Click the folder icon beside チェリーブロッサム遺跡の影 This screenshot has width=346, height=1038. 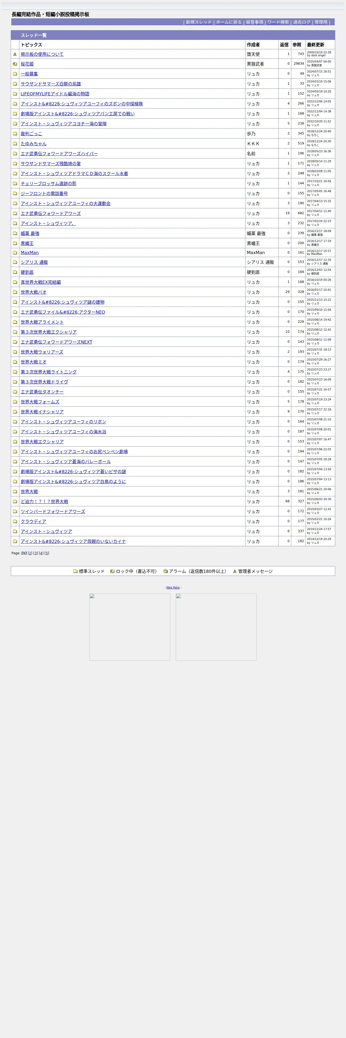[15, 183]
